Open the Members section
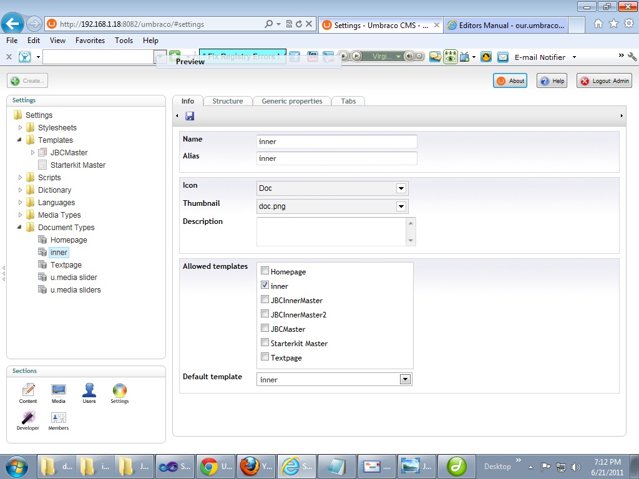Viewport: 639px width, 479px height. (59, 420)
